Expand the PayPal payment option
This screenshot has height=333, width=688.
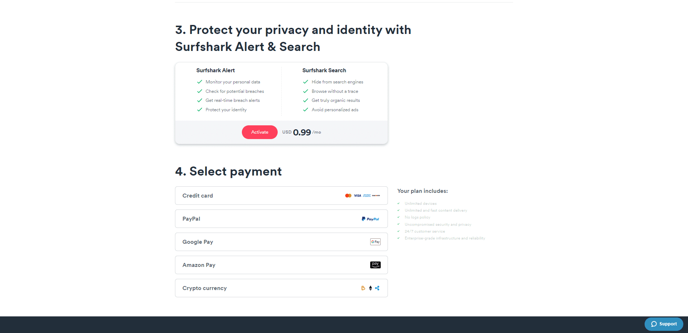tap(281, 219)
